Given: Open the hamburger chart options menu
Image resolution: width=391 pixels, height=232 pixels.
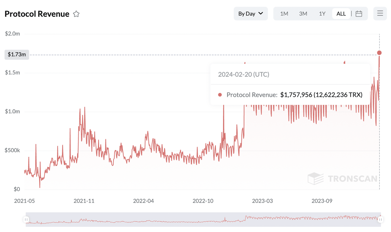Looking at the screenshot, I should [x=380, y=13].
